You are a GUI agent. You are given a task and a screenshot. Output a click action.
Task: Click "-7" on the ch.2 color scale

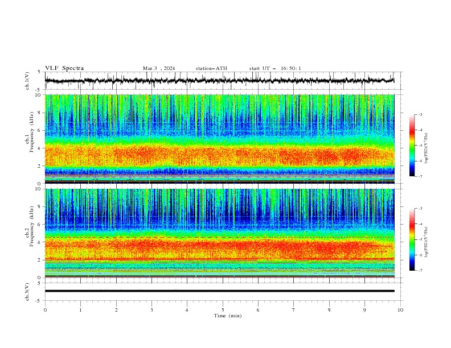point(420,270)
